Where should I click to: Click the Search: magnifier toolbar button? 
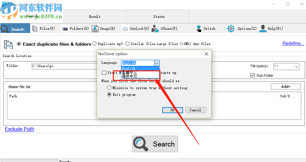[x=15, y=28]
